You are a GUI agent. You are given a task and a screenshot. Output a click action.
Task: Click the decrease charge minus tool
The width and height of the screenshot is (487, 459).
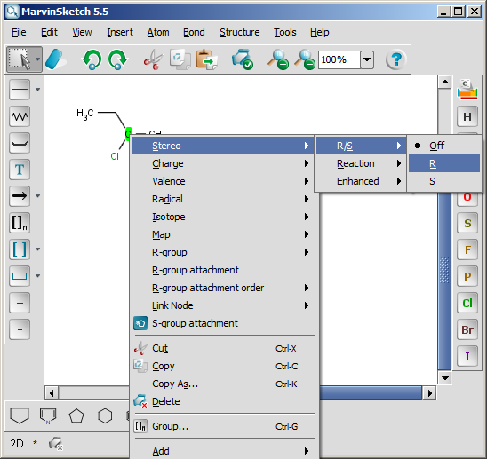click(20, 329)
